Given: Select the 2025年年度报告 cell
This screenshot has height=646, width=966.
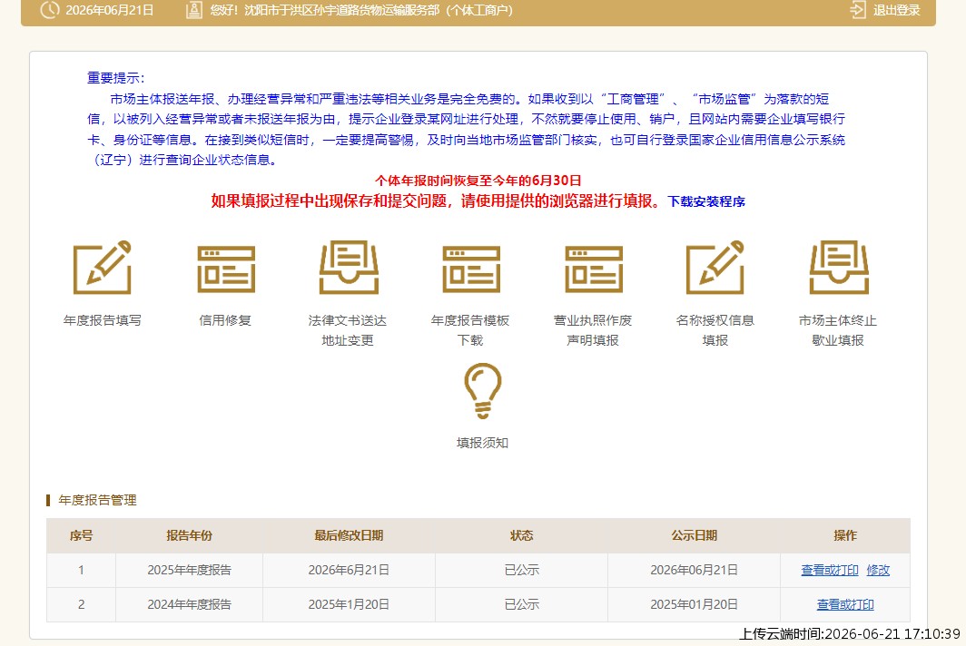Looking at the screenshot, I should point(189,571).
